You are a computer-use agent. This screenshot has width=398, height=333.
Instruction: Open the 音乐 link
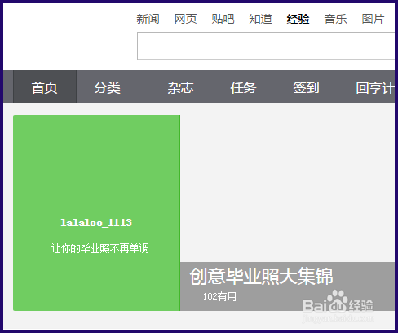[335, 19]
